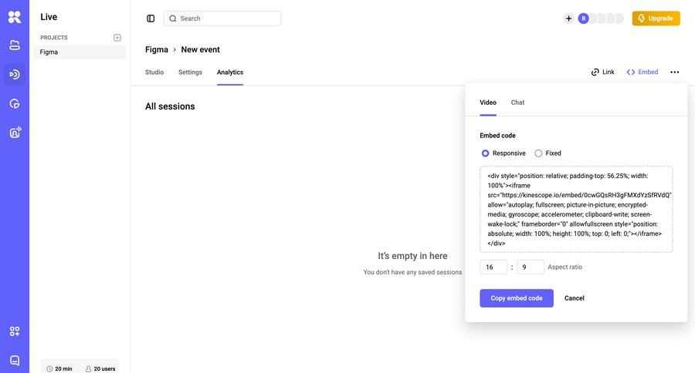695x373 pixels.
Task: Select the Live broadcast sidebar icon
Action: click(x=15, y=74)
